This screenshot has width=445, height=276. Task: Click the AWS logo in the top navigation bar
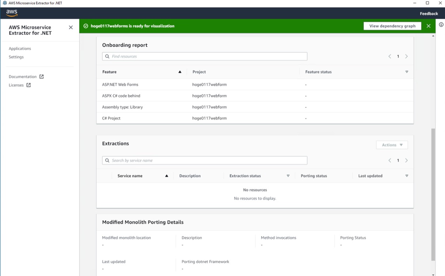pyautogui.click(x=11, y=13)
